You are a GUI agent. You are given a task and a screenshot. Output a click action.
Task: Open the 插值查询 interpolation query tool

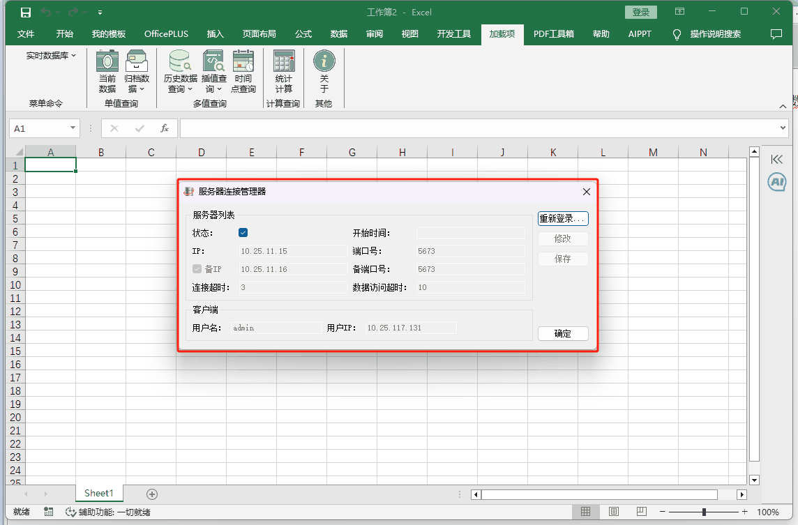(x=213, y=71)
